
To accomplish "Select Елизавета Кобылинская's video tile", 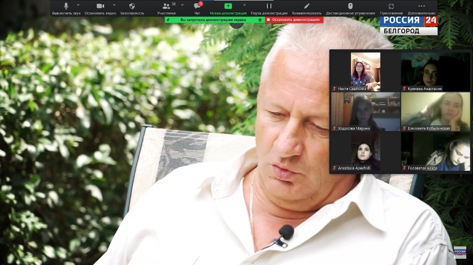I will [x=435, y=111].
